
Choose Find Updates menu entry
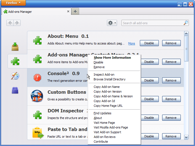point(114,113)
